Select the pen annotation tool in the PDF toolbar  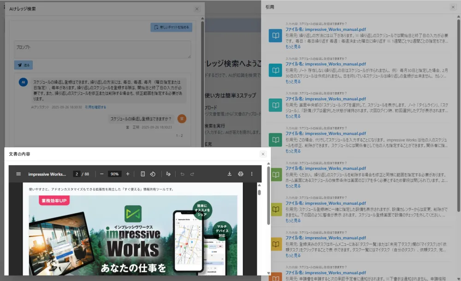[168, 173]
